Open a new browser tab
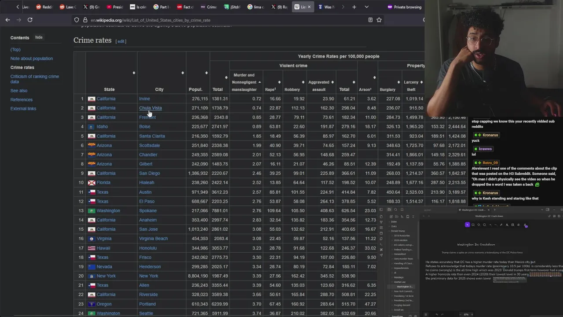The height and width of the screenshot is (317, 563). [354, 7]
